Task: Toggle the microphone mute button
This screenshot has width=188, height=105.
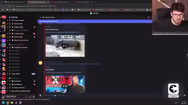Action: [27, 97]
